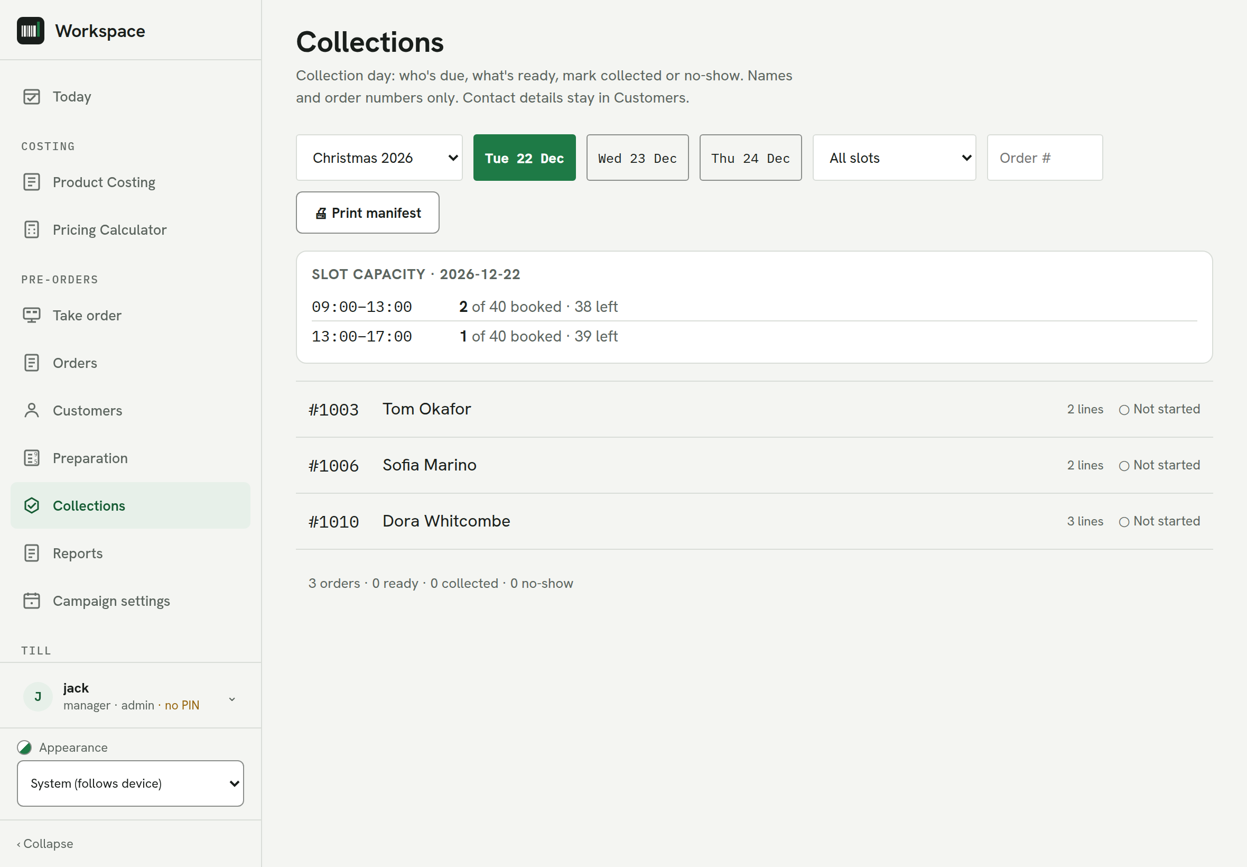Go to Product Costing
Viewport: 1247px width, 867px height.
131,182
